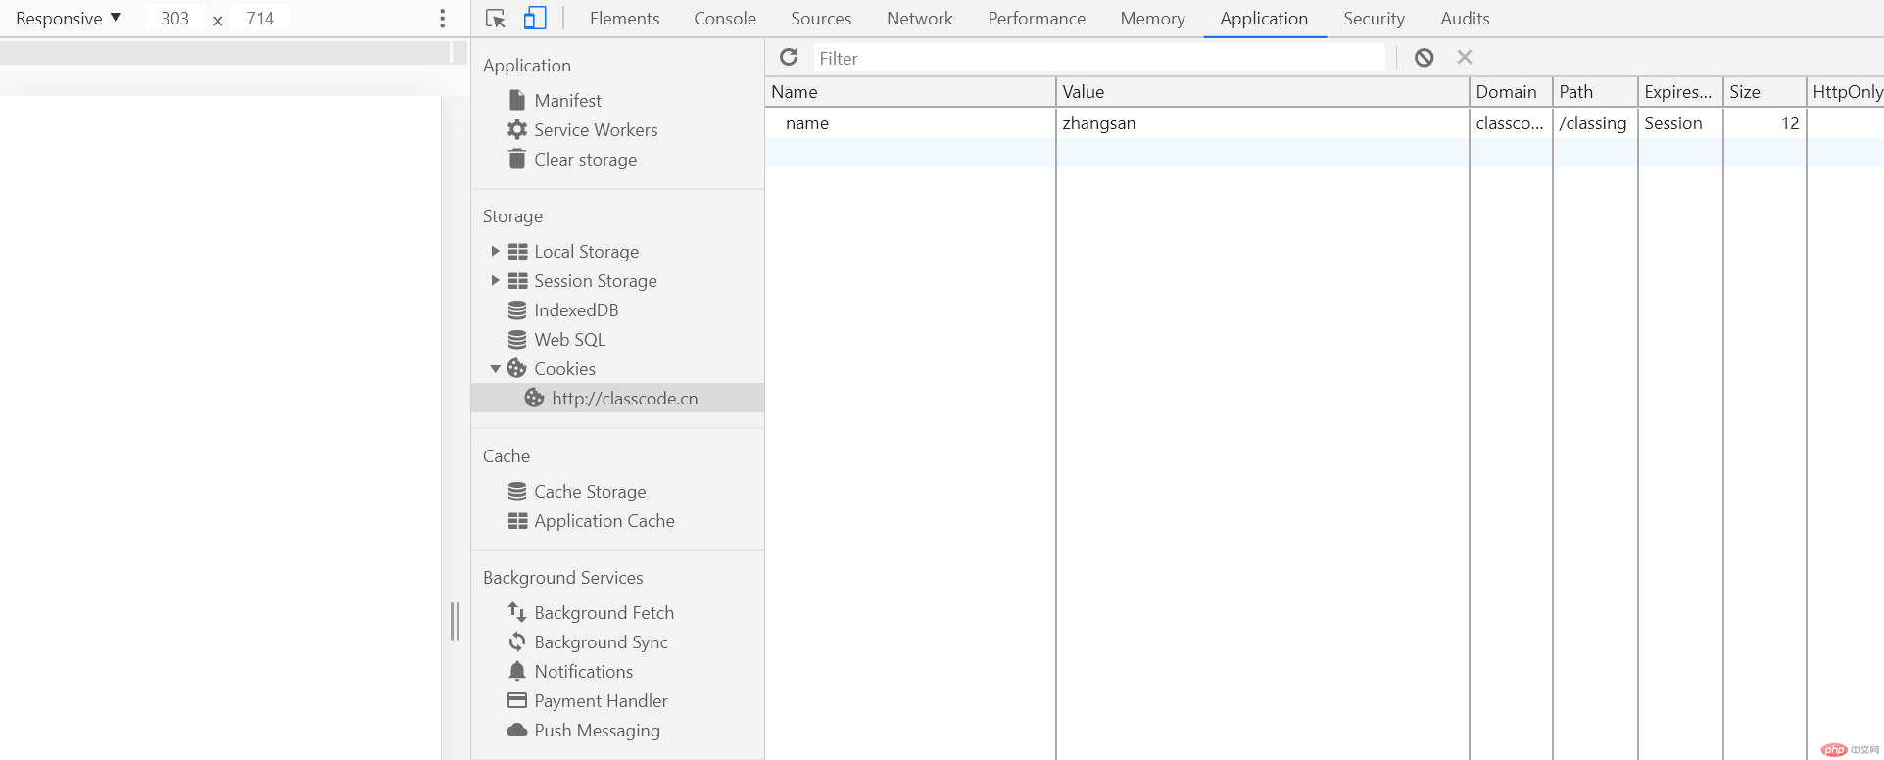Click the Filter input field
Image resolution: width=1884 pixels, height=760 pixels.
click(x=1097, y=59)
